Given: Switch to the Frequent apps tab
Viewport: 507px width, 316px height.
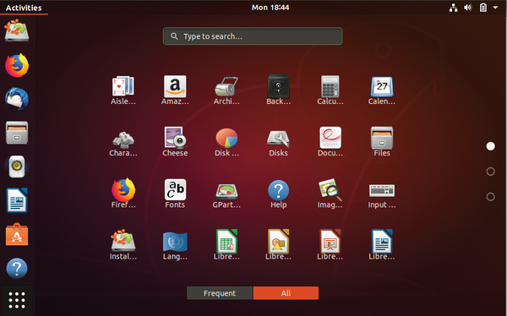Looking at the screenshot, I should pyautogui.click(x=220, y=293).
